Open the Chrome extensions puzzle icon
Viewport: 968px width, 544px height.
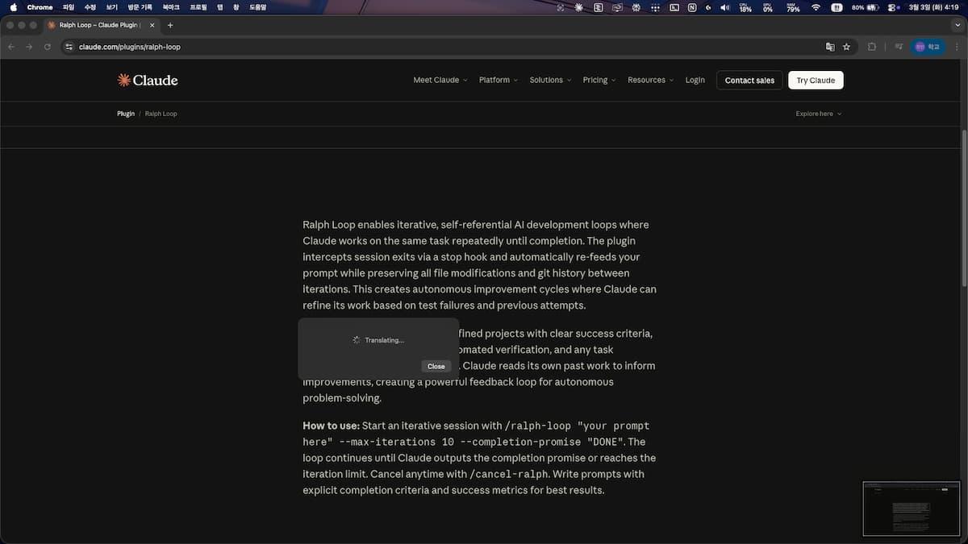point(872,47)
